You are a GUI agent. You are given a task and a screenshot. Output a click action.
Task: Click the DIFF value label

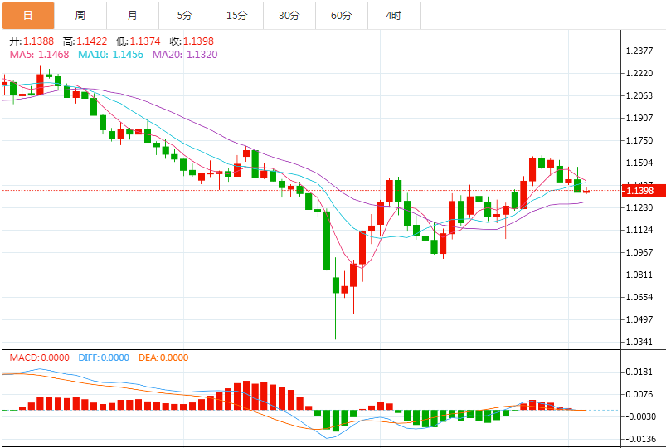coord(104,358)
